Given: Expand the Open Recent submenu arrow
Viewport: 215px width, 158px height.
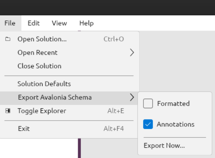Looking at the screenshot, I should pyautogui.click(x=132, y=52).
